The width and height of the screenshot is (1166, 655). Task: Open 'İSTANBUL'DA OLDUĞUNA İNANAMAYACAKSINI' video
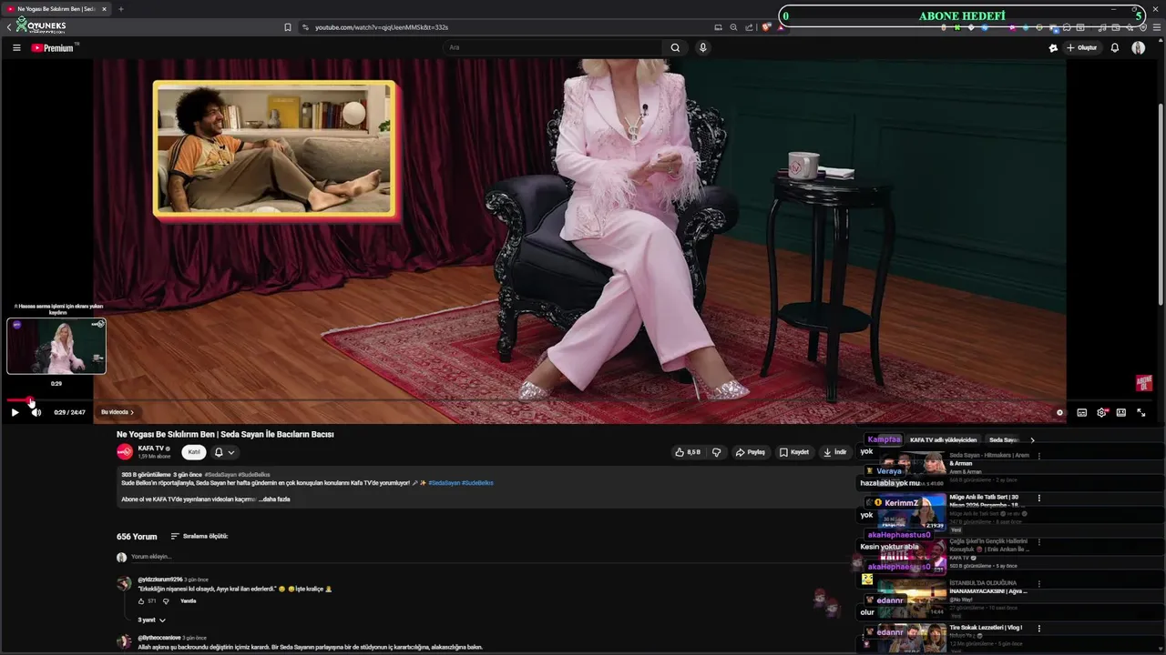987,587
